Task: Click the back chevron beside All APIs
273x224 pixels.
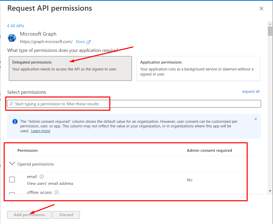Action: (8, 26)
